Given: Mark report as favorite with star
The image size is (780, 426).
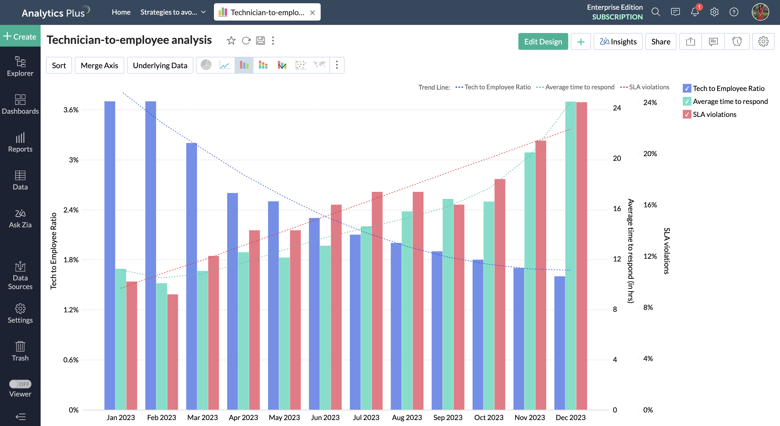Looking at the screenshot, I should (231, 41).
